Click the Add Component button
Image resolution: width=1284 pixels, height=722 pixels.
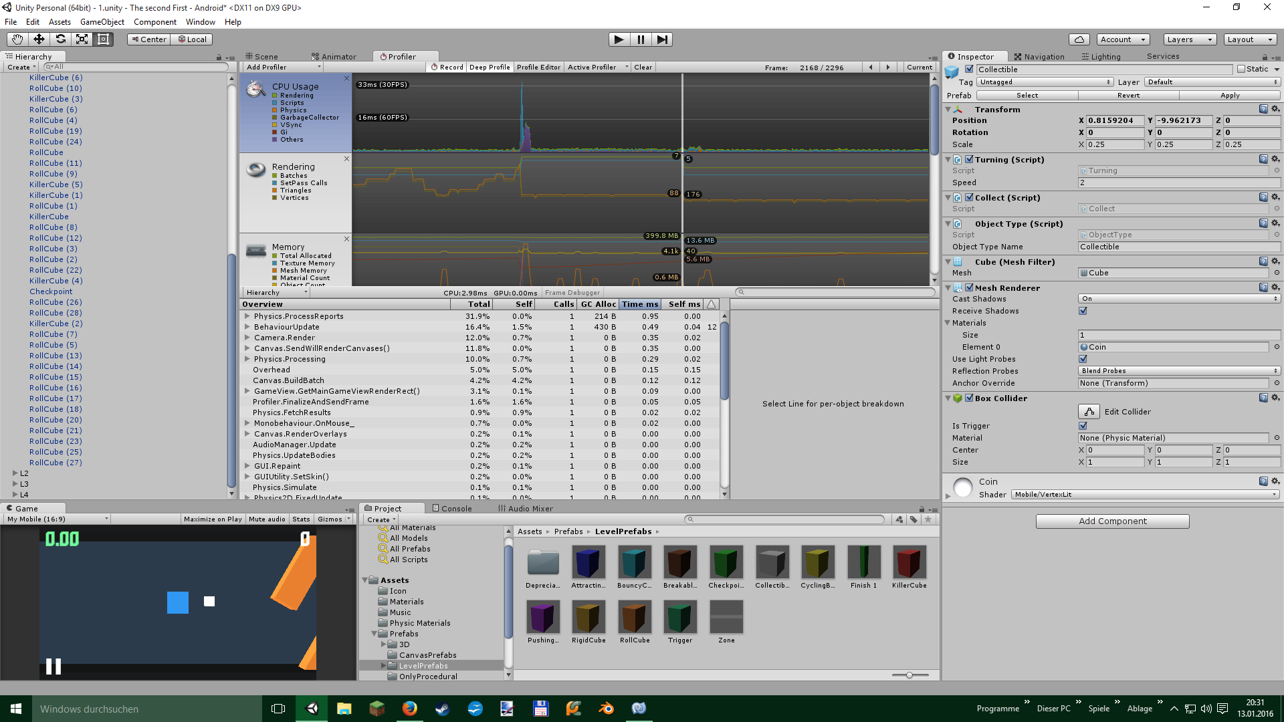coord(1112,521)
